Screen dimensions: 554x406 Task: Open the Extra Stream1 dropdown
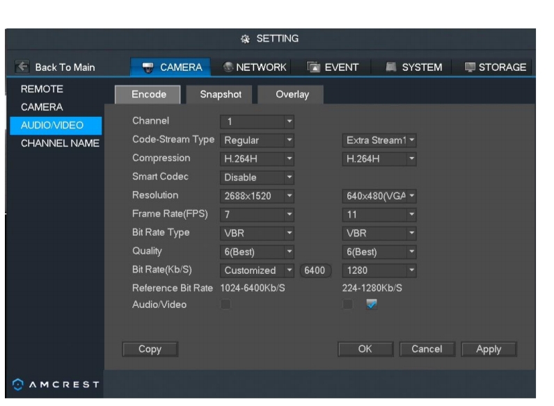(379, 140)
